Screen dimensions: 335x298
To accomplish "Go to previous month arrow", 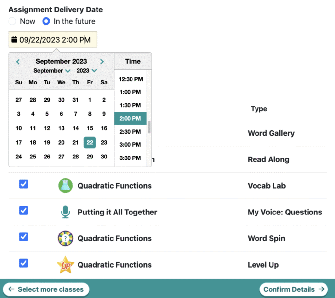I will coord(18,62).
